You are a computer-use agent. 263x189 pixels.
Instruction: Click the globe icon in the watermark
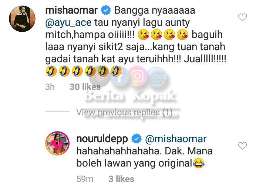(x=157, y=77)
